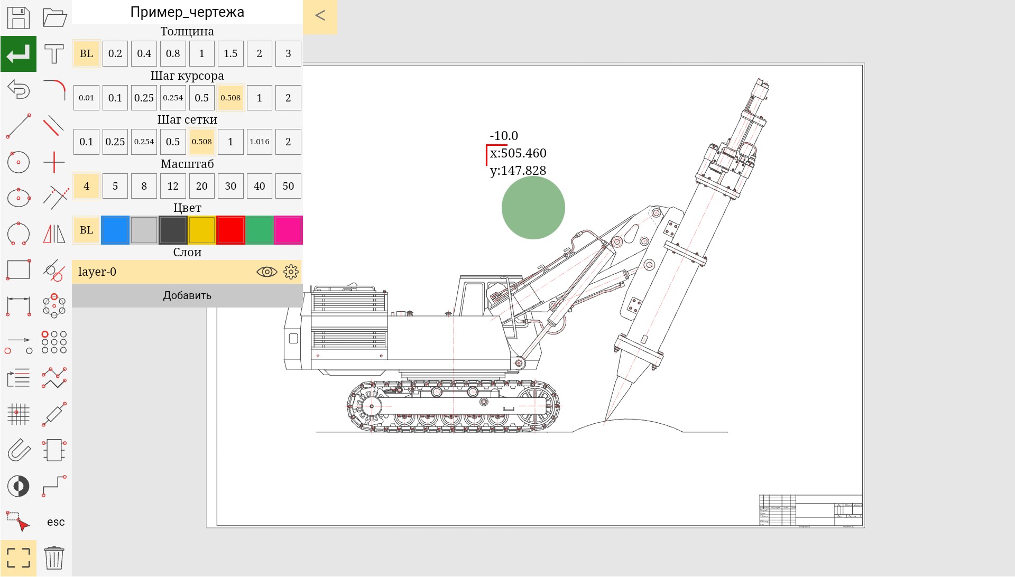Set line thickness to 0.4
This screenshot has width=1015, height=577.
click(144, 53)
